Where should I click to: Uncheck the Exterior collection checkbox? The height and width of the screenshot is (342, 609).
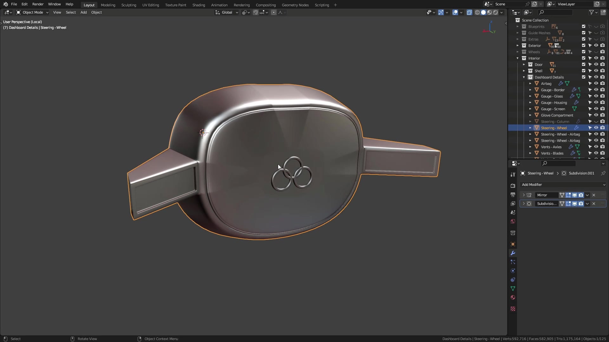pos(584,45)
